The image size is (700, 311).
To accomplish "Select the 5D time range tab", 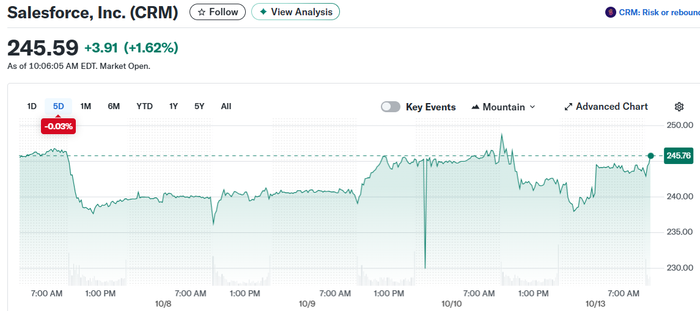I will click(x=59, y=106).
